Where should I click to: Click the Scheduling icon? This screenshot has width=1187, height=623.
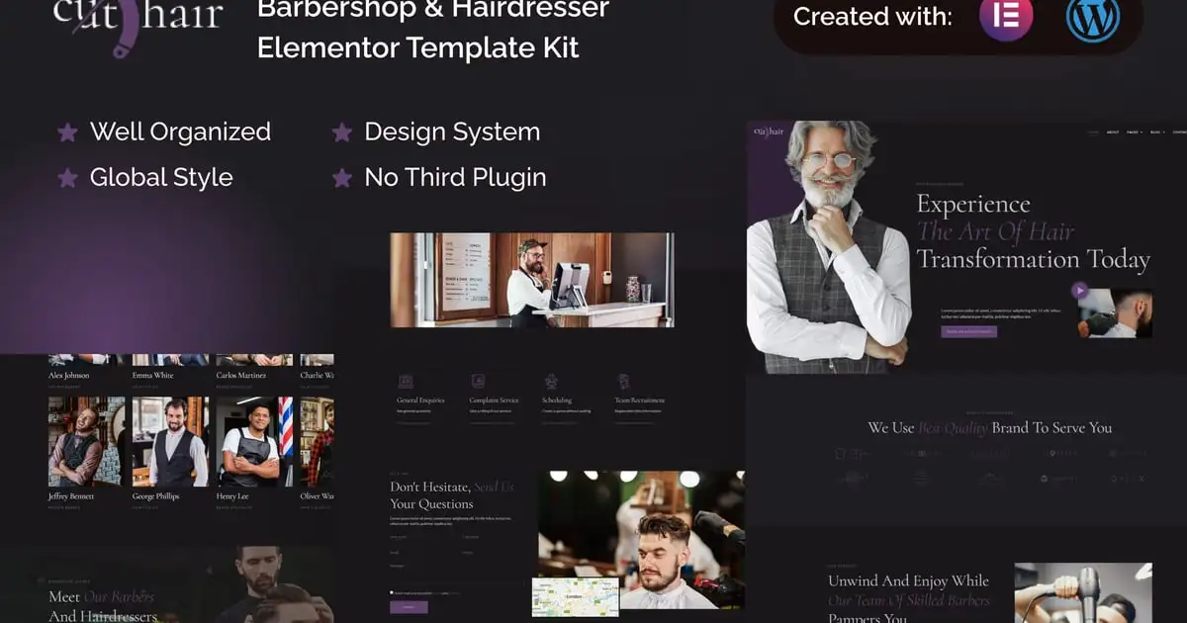(x=550, y=381)
